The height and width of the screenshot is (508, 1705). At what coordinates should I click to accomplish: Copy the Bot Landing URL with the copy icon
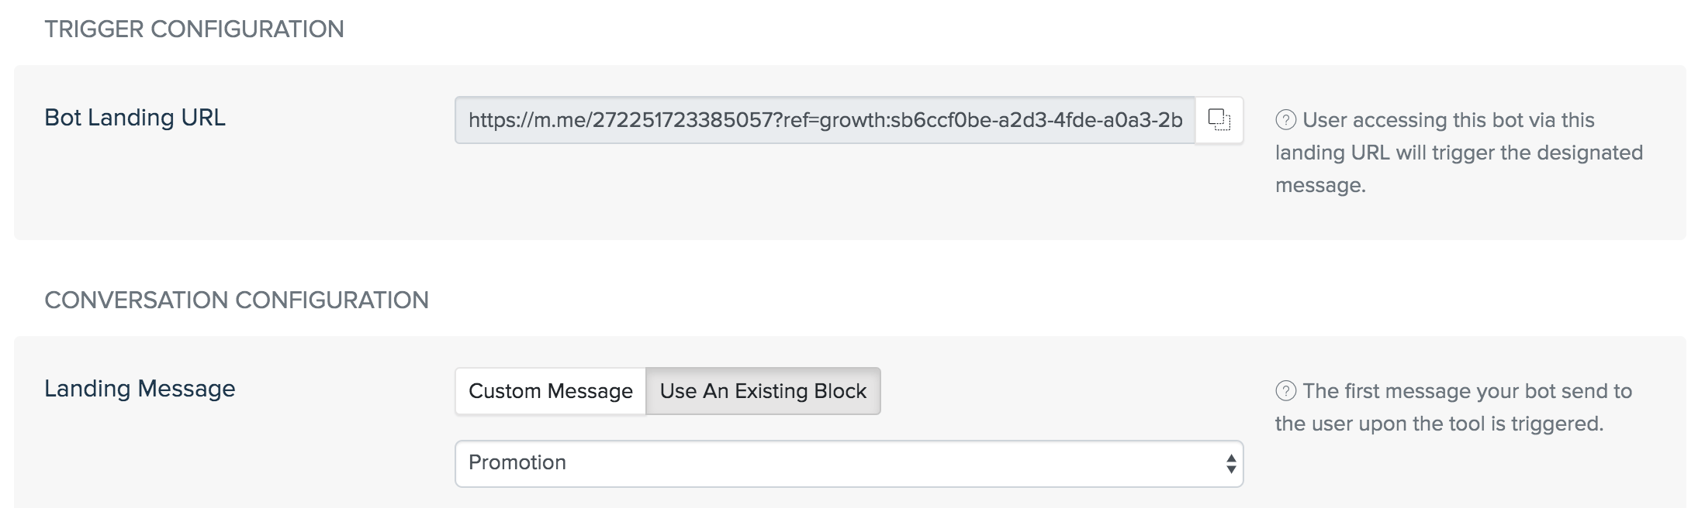[x=1219, y=120]
